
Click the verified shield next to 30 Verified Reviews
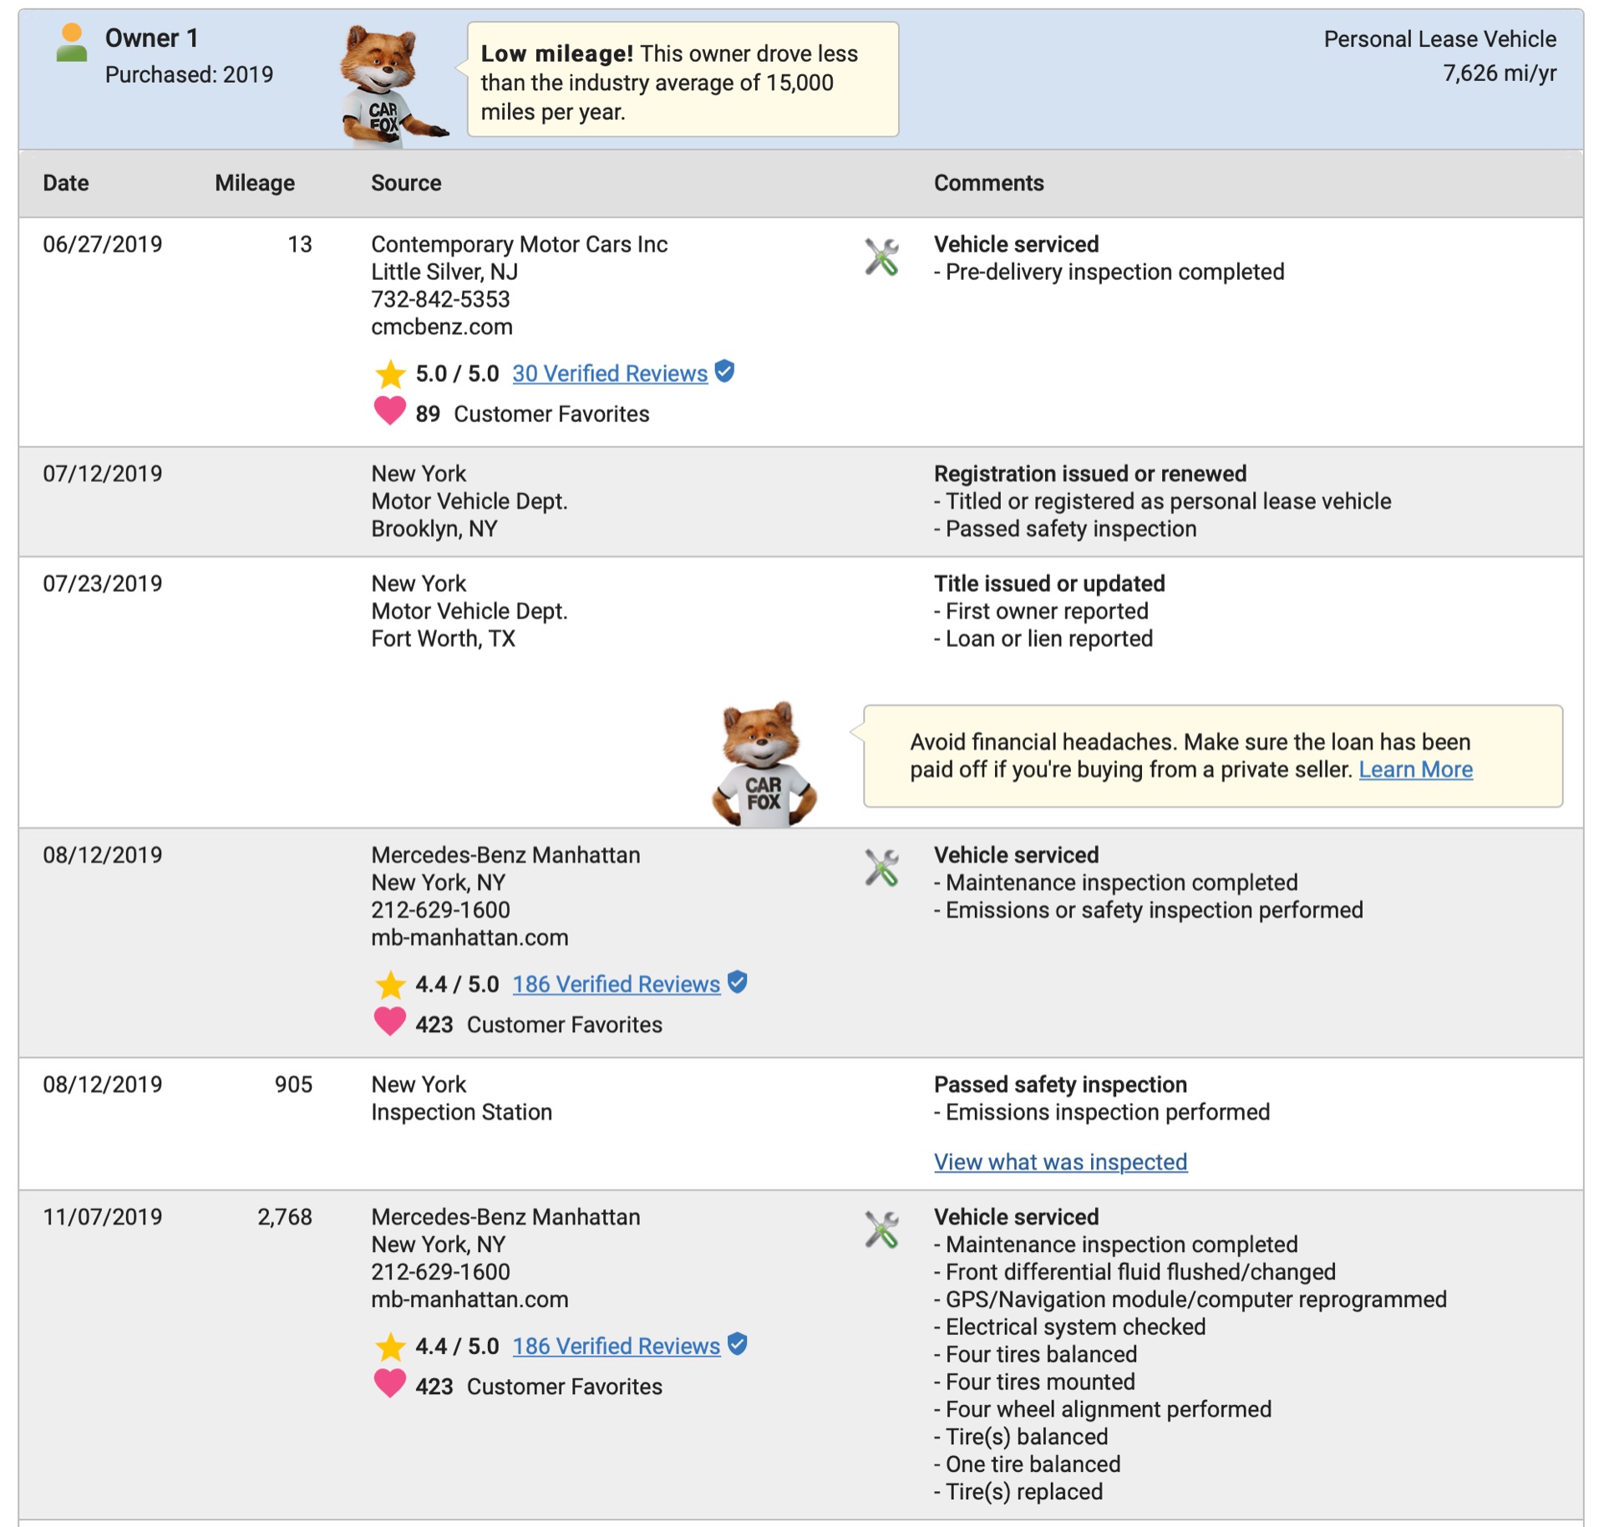(x=725, y=371)
